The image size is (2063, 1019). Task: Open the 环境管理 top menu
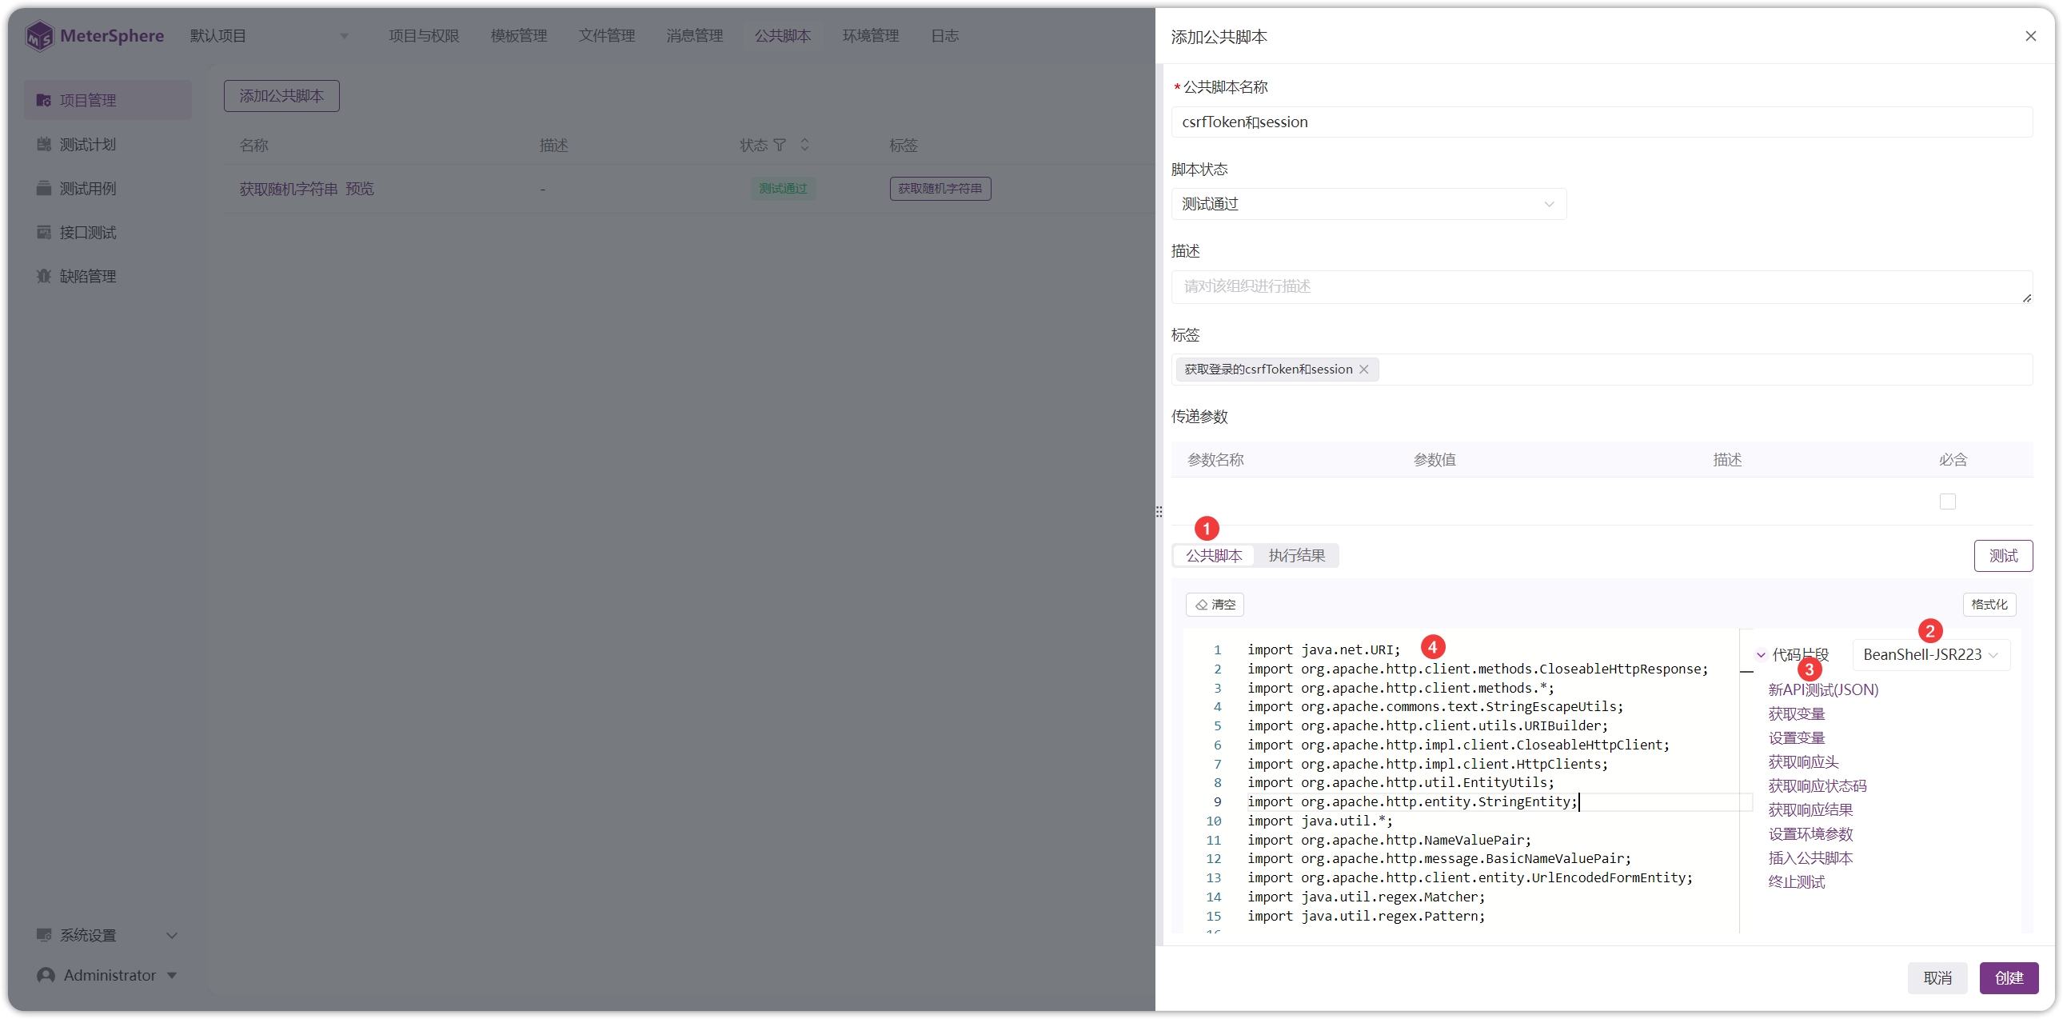(871, 36)
